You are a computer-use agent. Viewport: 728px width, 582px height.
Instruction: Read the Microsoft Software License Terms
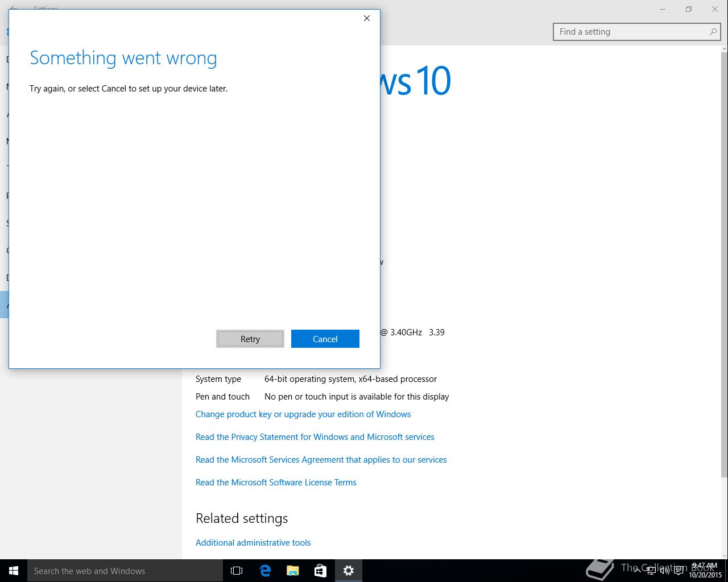click(276, 483)
